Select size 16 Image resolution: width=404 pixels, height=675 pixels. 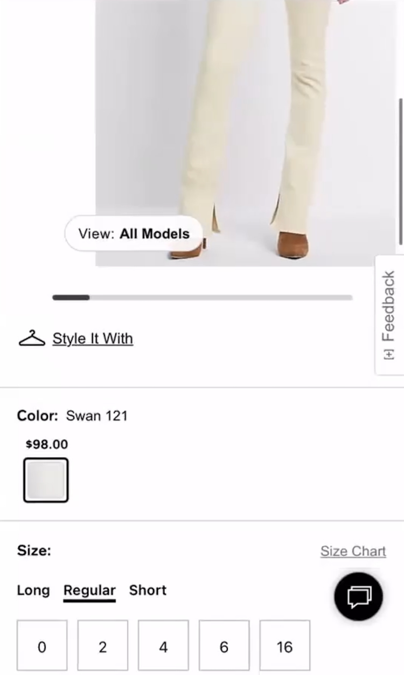pyautogui.click(x=285, y=645)
